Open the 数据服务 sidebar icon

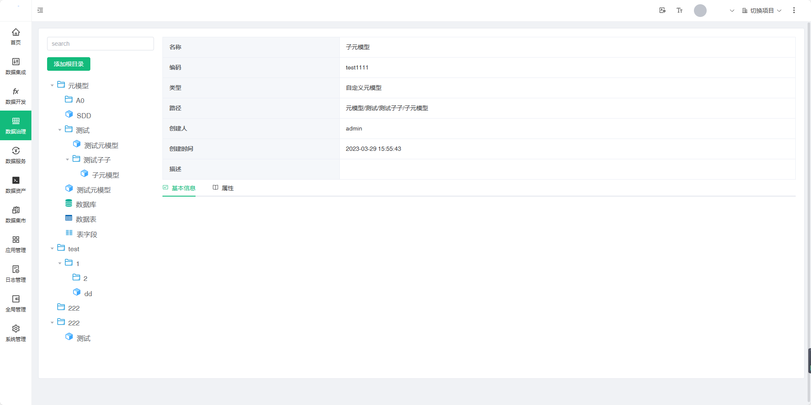16,151
